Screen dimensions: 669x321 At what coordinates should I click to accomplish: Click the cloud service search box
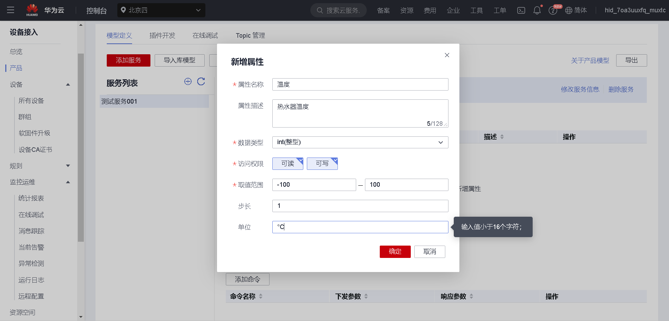(x=339, y=10)
